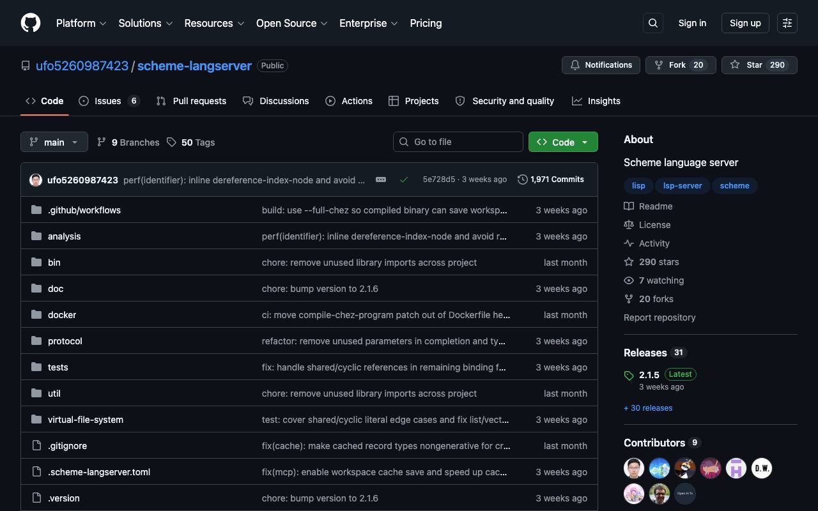Click the file icon for .scheme-langserver.toml
Image resolution: width=818 pixels, height=511 pixels.
pos(36,472)
